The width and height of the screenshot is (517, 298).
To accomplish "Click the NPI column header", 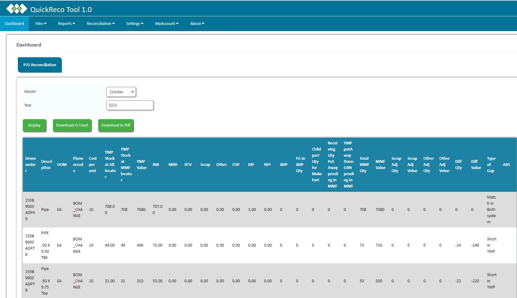I will 267,165.
